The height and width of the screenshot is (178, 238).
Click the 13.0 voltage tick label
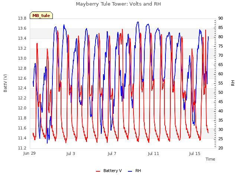pos(22,59)
